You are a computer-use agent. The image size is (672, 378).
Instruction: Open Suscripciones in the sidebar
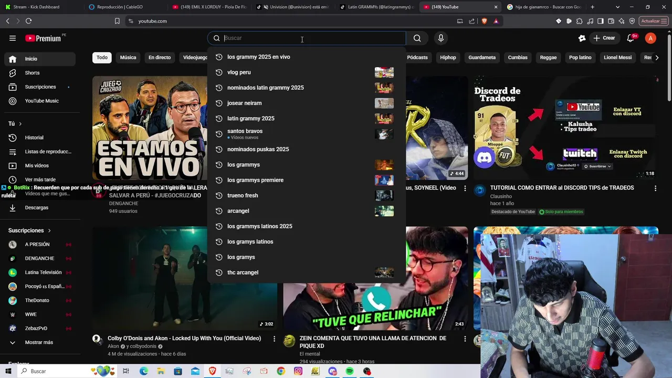coord(40,87)
